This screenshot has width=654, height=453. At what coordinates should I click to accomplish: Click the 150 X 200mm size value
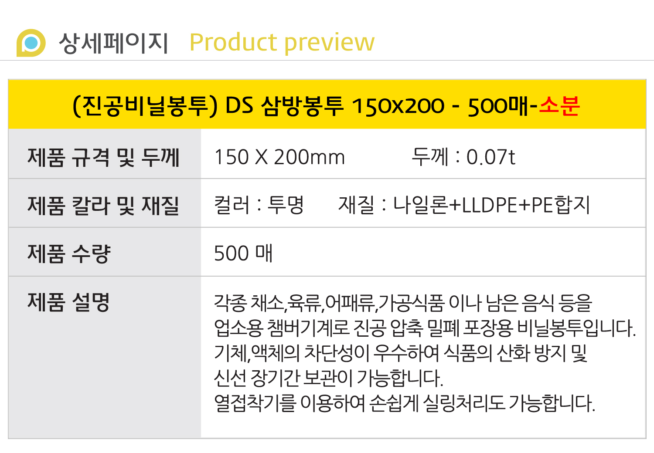[279, 157]
